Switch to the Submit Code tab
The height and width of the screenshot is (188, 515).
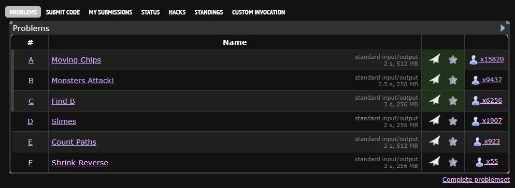click(63, 12)
